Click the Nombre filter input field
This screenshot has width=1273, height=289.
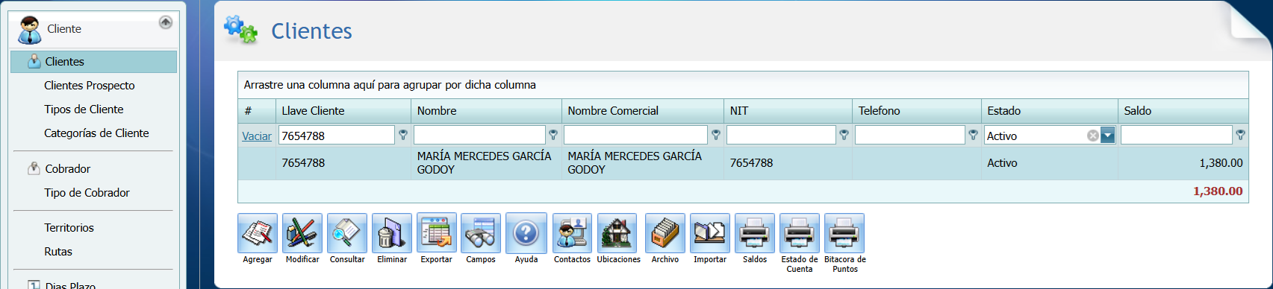(x=479, y=135)
